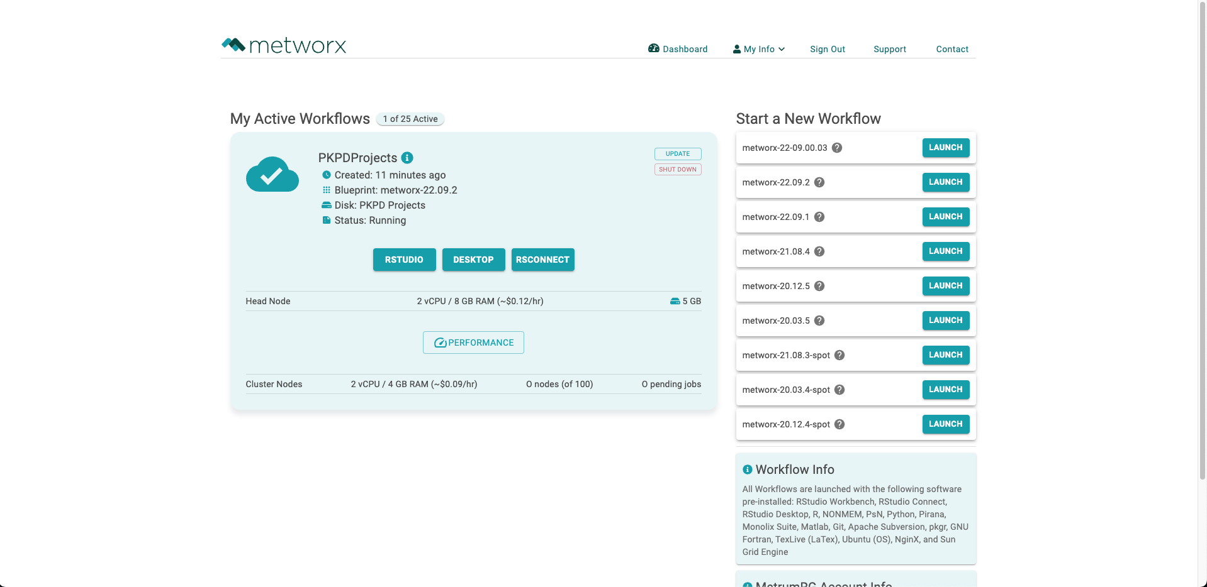Click help icon for metworx-20.12.5
The width and height of the screenshot is (1207, 587).
pos(819,286)
